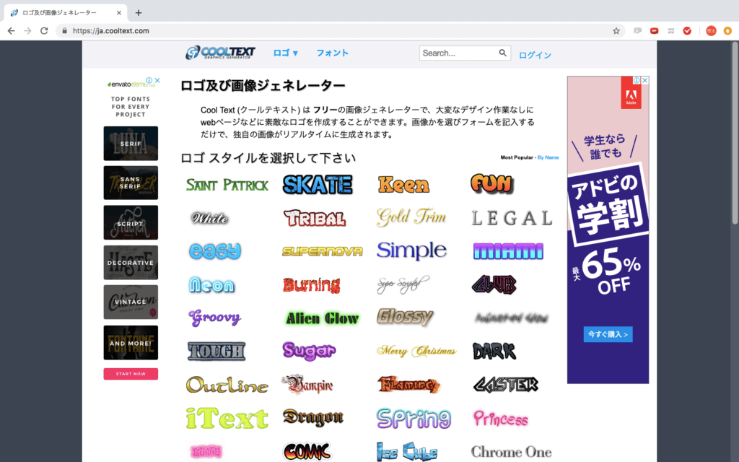
Task: Open the フォント menu item
Action: tap(332, 53)
